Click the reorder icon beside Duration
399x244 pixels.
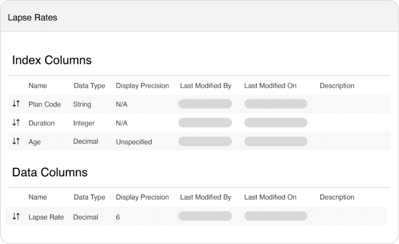point(16,122)
